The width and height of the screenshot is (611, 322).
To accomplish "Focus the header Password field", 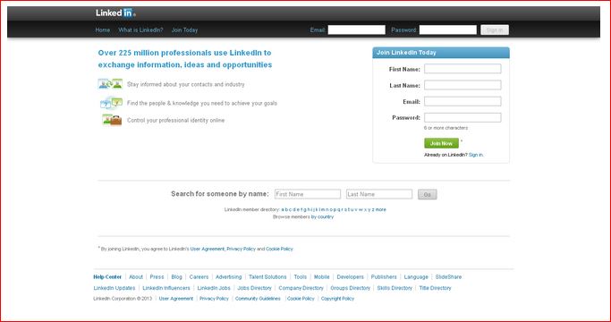I will point(447,30).
